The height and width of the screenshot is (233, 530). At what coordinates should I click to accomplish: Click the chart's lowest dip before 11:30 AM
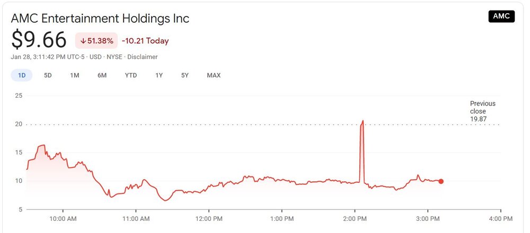click(165, 200)
